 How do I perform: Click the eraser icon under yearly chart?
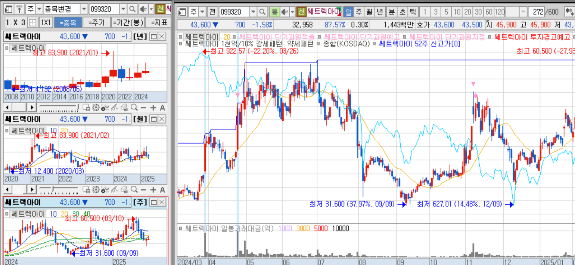(x=124, y=108)
